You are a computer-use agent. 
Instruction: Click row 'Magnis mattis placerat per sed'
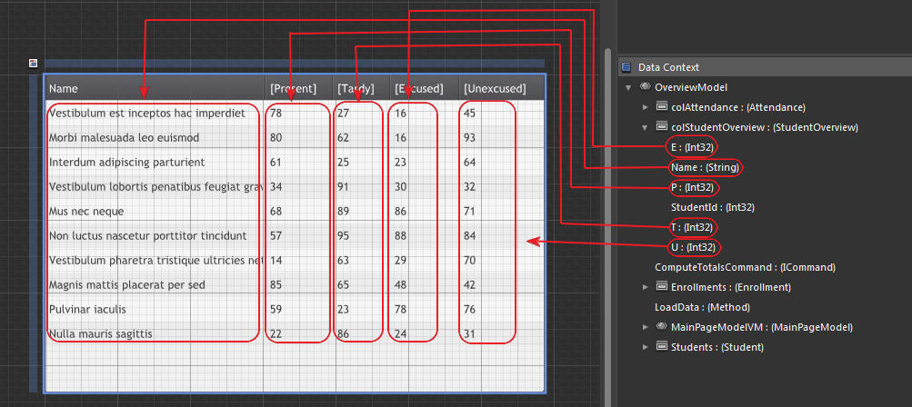click(x=295, y=285)
